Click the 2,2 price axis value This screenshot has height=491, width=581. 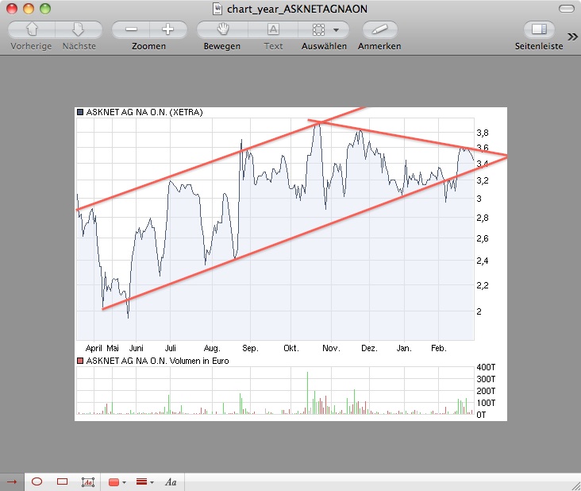pos(482,285)
